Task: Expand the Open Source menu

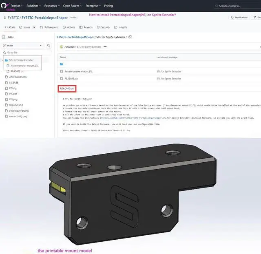Action: click(73, 6)
